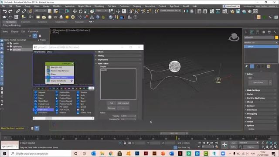Toggle the Event_001 enable icon in header
This screenshot has height=157, width=279.
tap(72, 64)
